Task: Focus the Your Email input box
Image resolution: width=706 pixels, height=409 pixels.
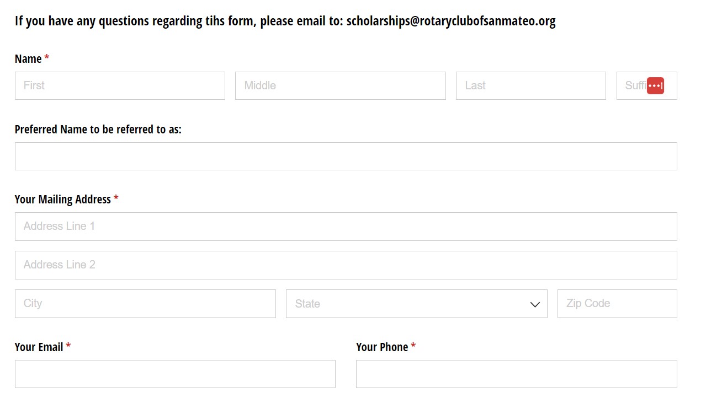Action: click(175, 374)
